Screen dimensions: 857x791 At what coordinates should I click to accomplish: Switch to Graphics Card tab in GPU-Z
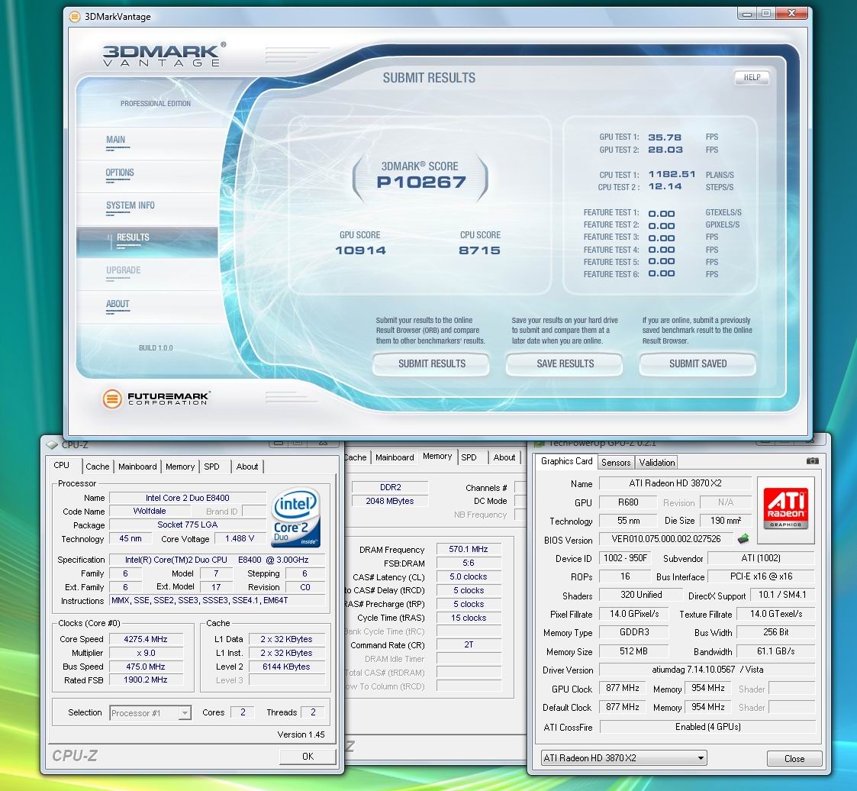(x=567, y=461)
